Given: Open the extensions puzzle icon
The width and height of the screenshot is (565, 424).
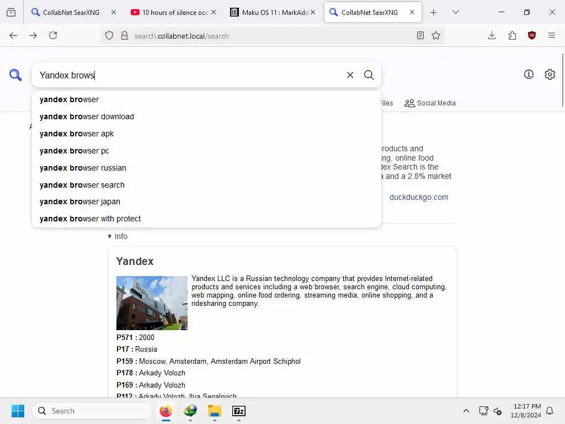Looking at the screenshot, I should click(x=512, y=35).
